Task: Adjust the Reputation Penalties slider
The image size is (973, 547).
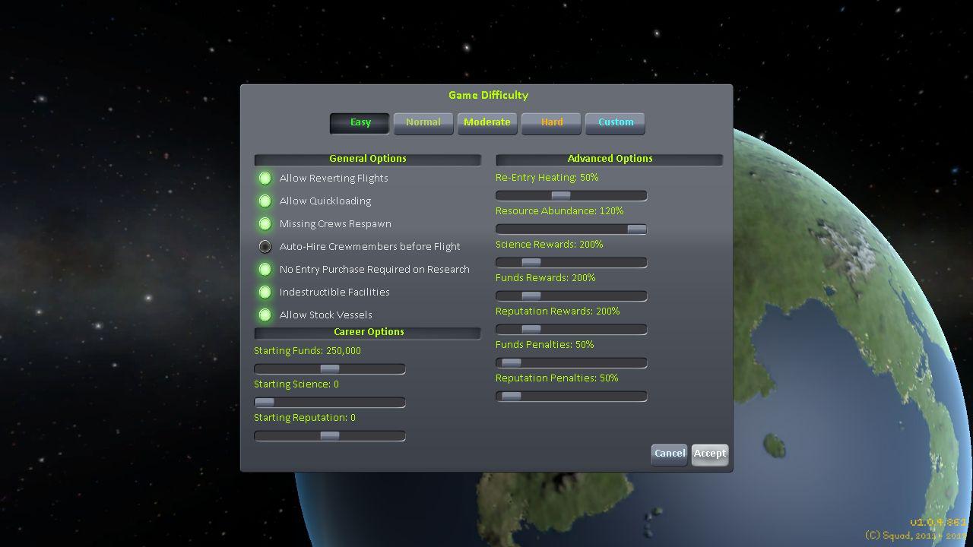Action: click(572, 396)
